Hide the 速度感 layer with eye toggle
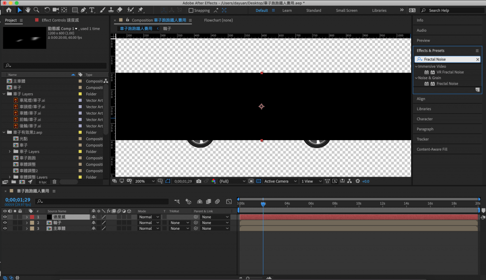Viewport: 486px width, 280px height. tap(5, 217)
